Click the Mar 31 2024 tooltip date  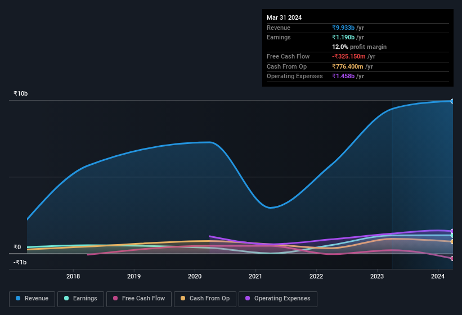(x=284, y=17)
